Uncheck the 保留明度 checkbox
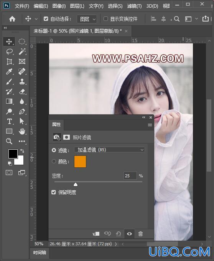The height and width of the screenshot is (261, 214). [x=54, y=192]
